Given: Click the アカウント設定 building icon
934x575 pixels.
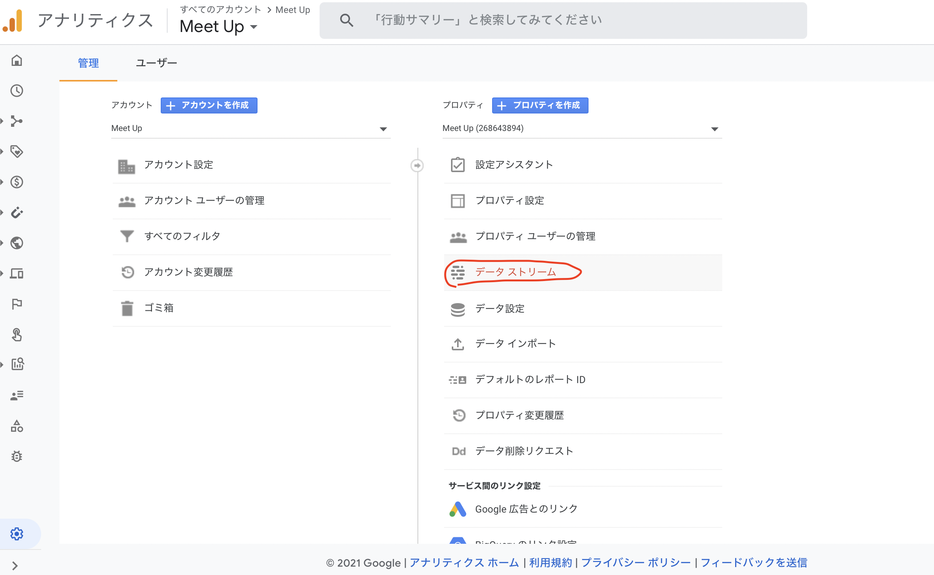Looking at the screenshot, I should 126,166.
